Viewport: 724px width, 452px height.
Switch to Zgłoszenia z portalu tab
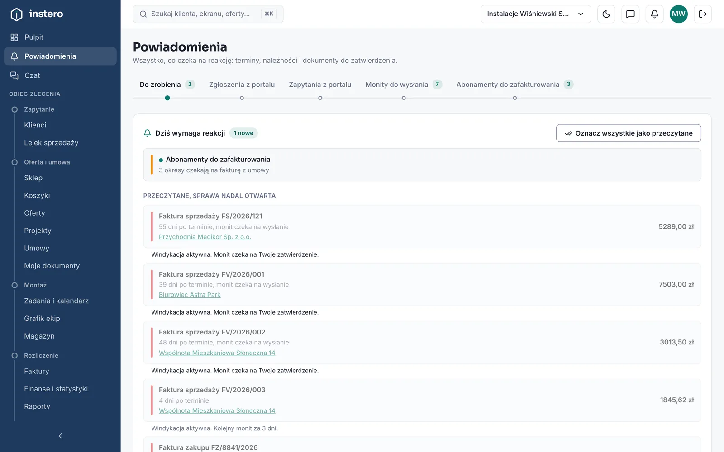[x=242, y=85]
